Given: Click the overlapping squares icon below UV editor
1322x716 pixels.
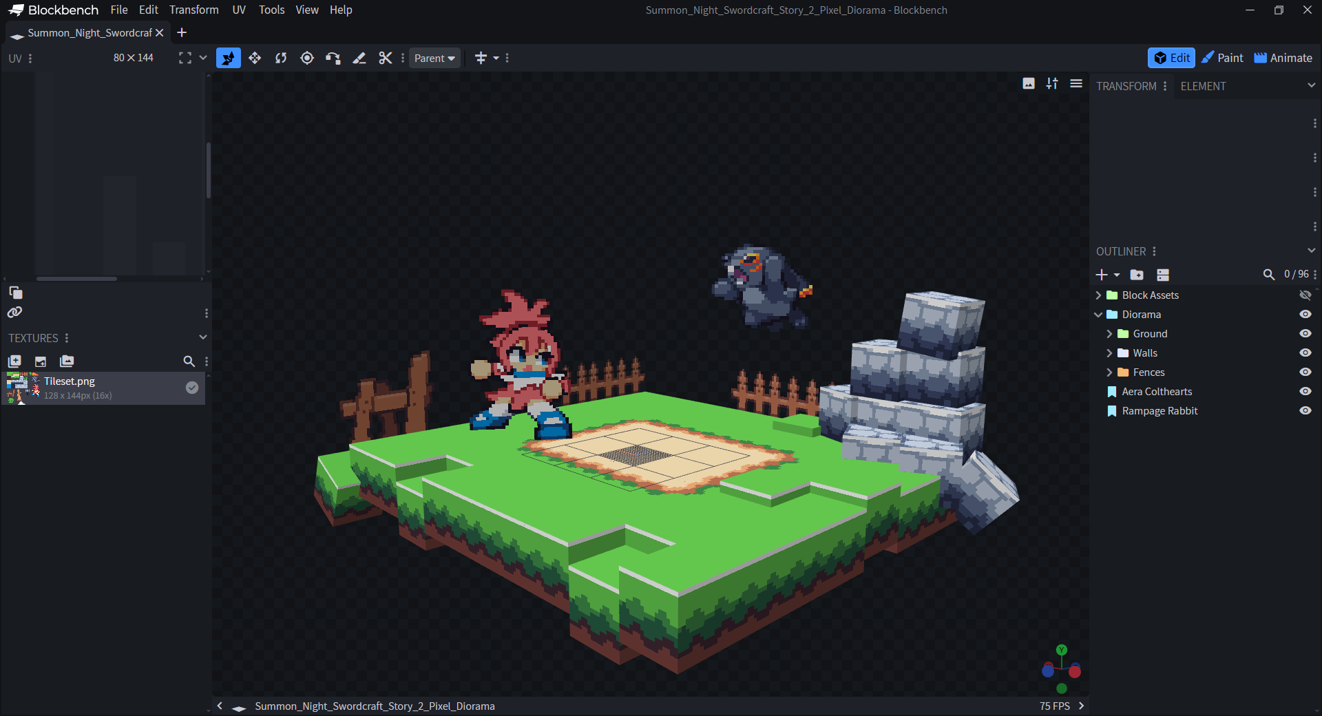Looking at the screenshot, I should [15, 292].
